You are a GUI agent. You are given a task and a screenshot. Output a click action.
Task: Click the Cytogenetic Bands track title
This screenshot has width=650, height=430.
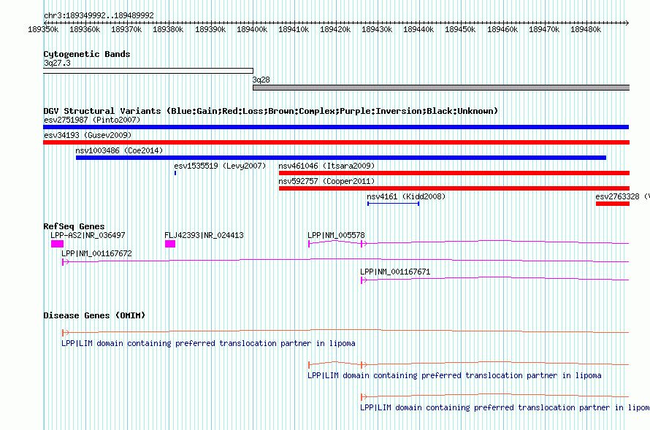point(87,54)
